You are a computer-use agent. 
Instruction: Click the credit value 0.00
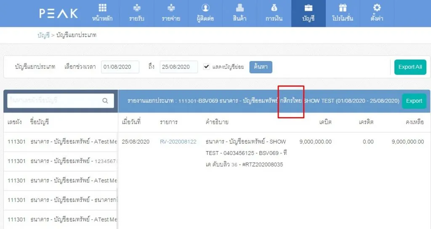[368, 141]
